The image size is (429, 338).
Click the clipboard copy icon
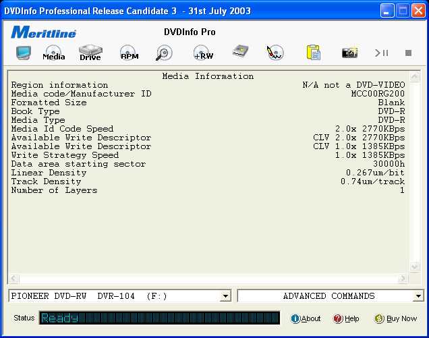click(x=313, y=52)
